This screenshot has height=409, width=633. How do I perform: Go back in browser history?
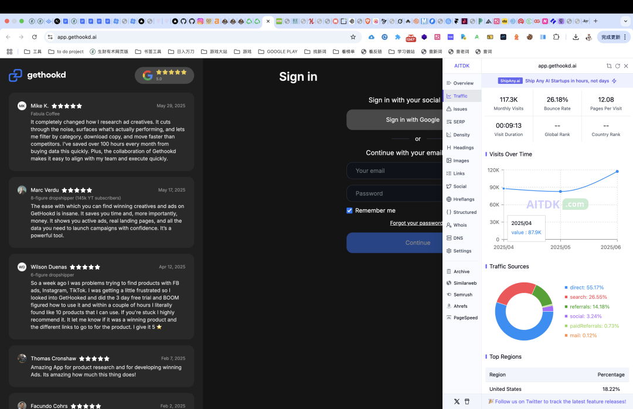8,37
